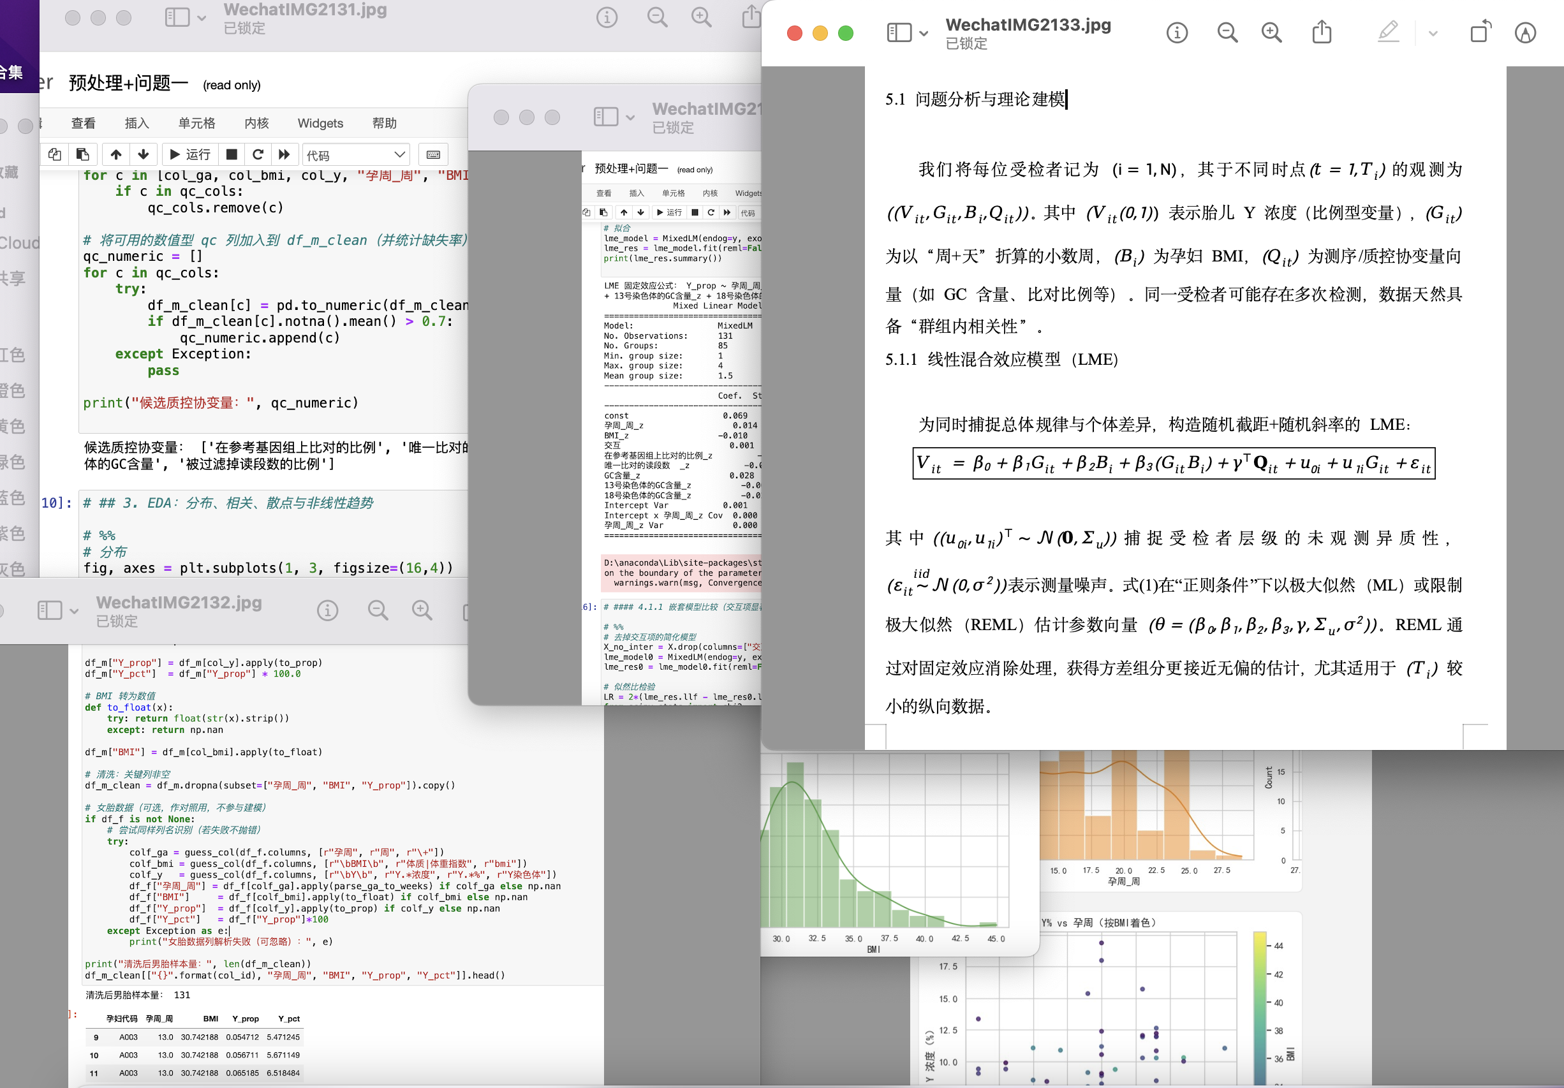Click 运行 run button in WechatIMG2131 notebook
Viewport: 1564px width, 1088px height.
190,154
